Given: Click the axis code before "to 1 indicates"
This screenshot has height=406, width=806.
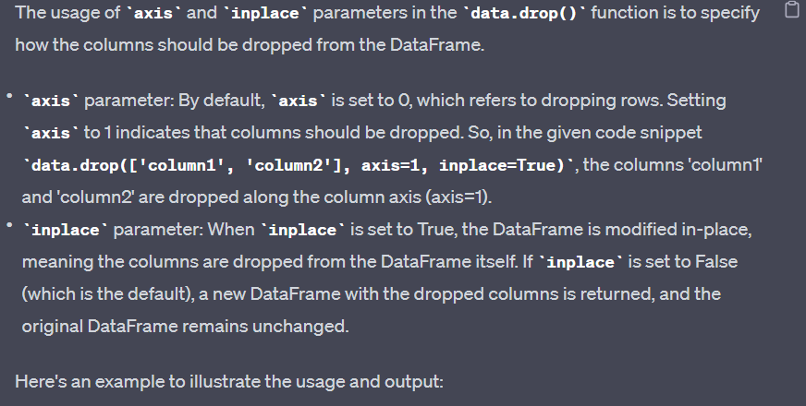Looking at the screenshot, I should (51, 133).
